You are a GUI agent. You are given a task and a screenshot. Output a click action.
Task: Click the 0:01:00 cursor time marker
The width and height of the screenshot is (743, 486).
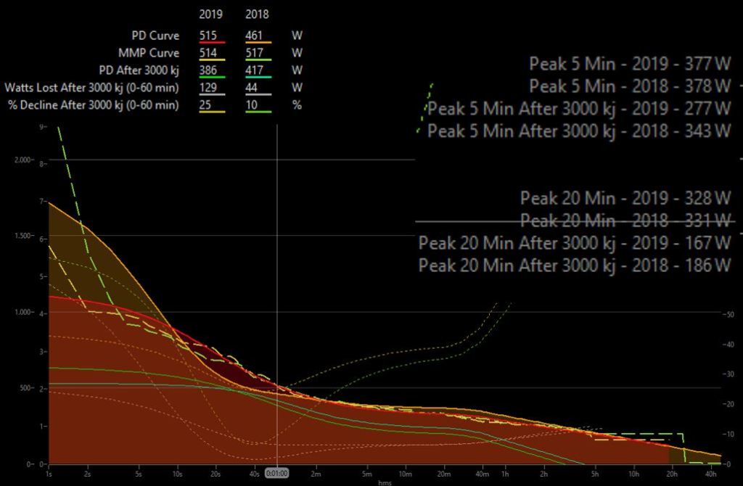(x=277, y=472)
